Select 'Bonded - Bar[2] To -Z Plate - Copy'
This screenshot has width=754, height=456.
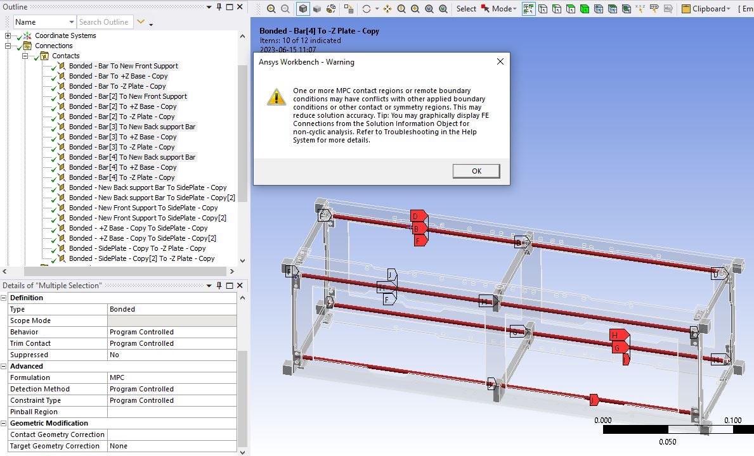(x=122, y=117)
